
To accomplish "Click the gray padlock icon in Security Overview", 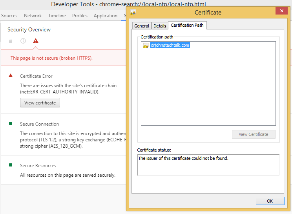I will 11,41.
